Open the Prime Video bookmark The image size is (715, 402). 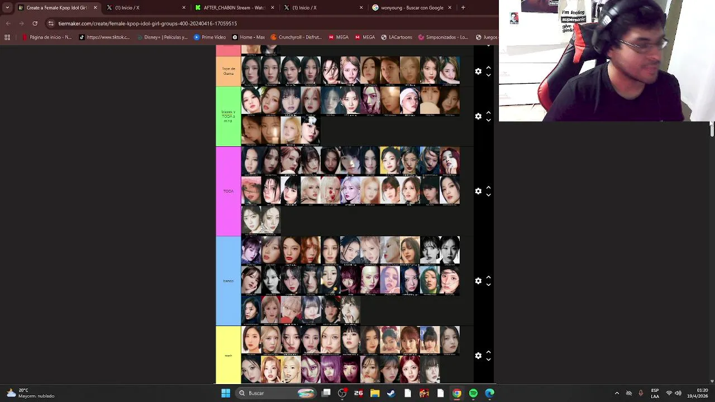(209, 37)
